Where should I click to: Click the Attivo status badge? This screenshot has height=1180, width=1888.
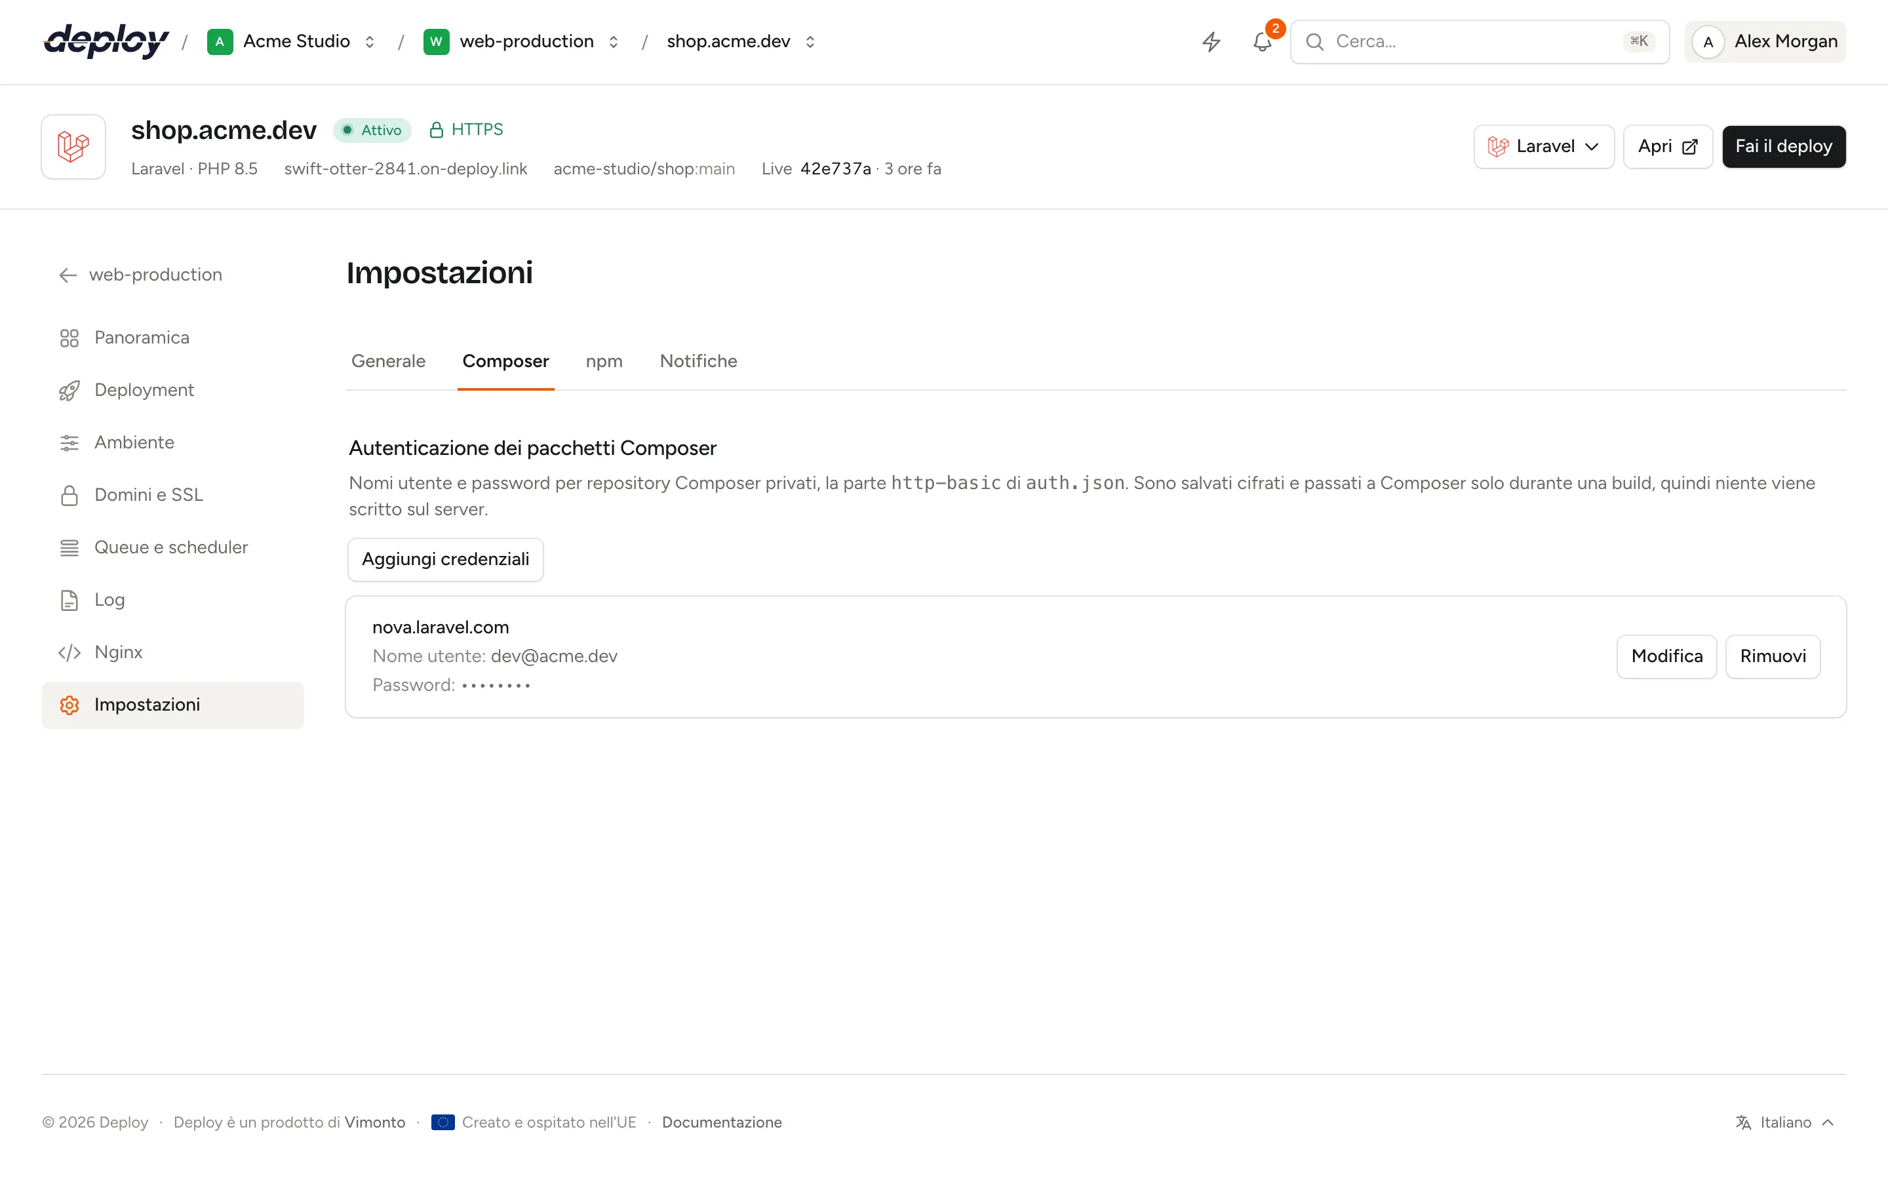click(x=372, y=130)
